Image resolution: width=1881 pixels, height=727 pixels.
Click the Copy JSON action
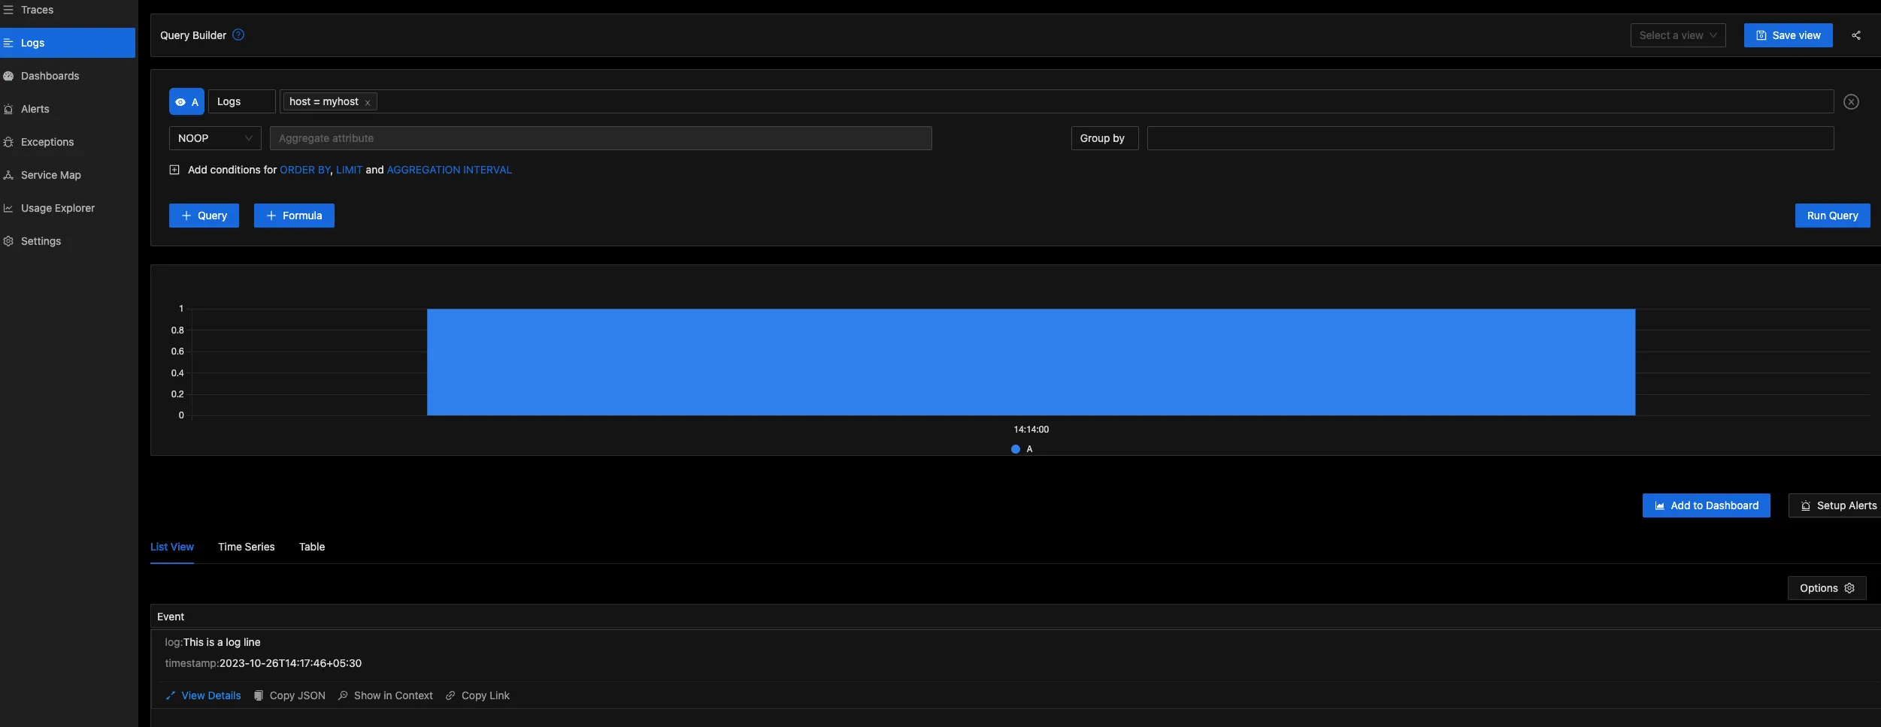click(289, 695)
